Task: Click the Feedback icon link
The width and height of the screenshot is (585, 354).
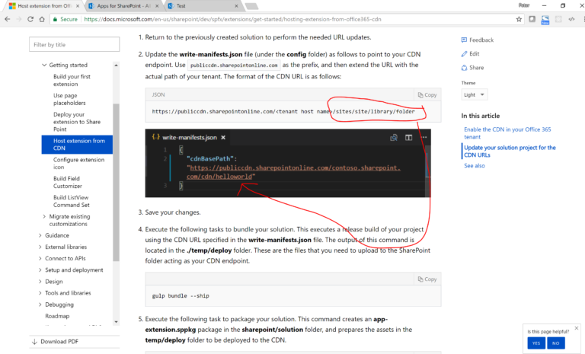Action: (477, 40)
